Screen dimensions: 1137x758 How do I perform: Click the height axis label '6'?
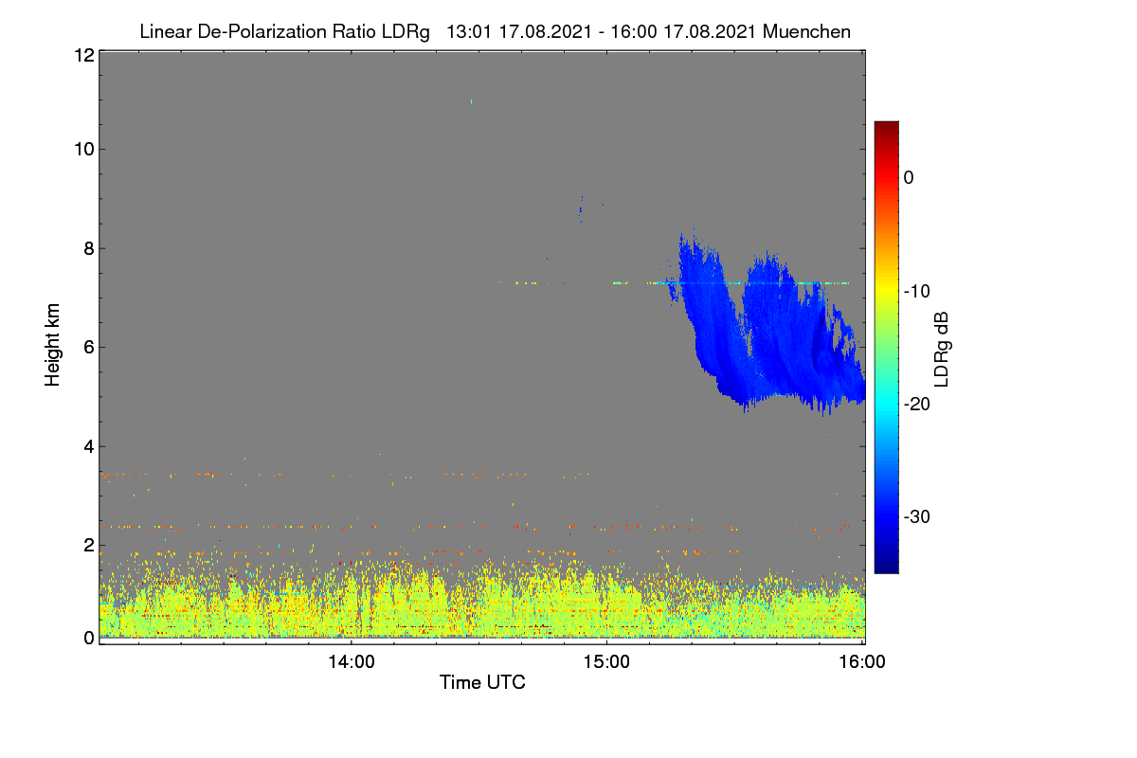(87, 347)
